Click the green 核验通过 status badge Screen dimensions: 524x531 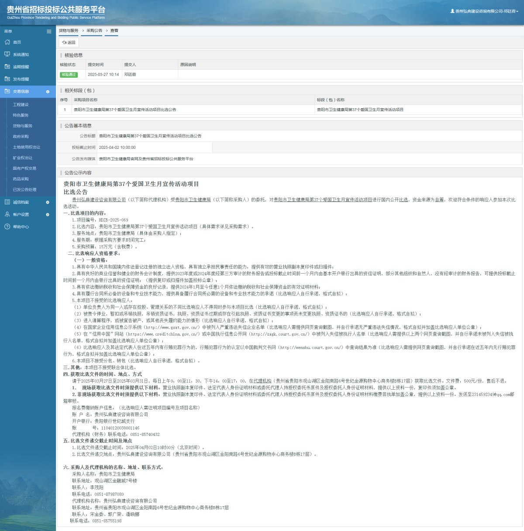(69, 75)
